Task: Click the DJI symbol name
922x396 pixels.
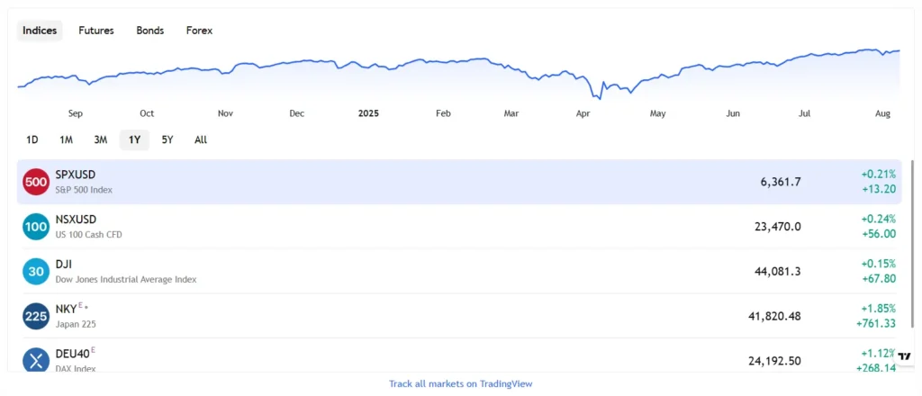Action: [64, 264]
